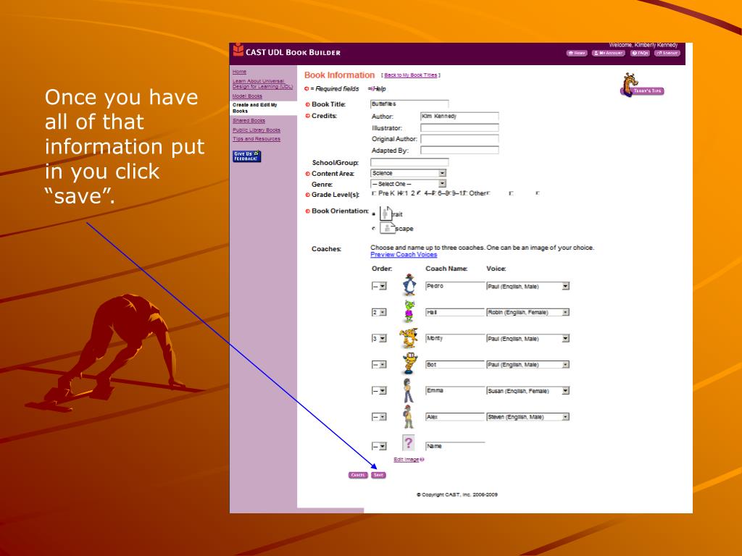Select the Bot robot coach image
Screen dimensions: 742x556
tap(409, 363)
